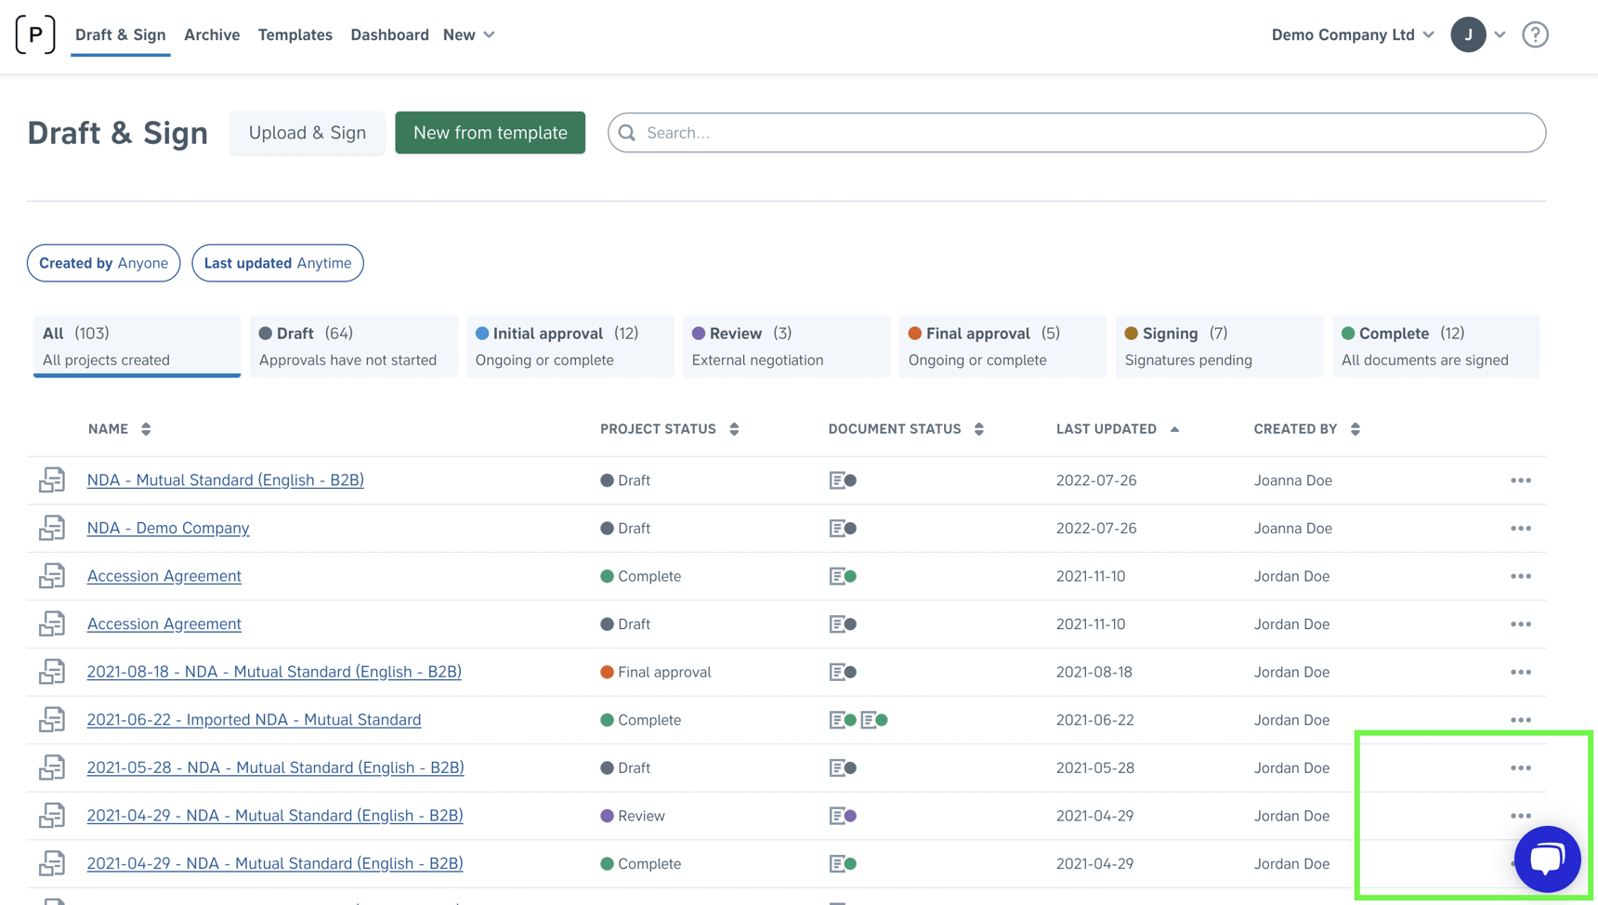This screenshot has height=905, width=1598.
Task: Click the three-dot menu for NDA - Demo Company
Action: [1520, 528]
